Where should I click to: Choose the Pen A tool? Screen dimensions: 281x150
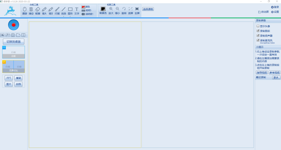44,11
